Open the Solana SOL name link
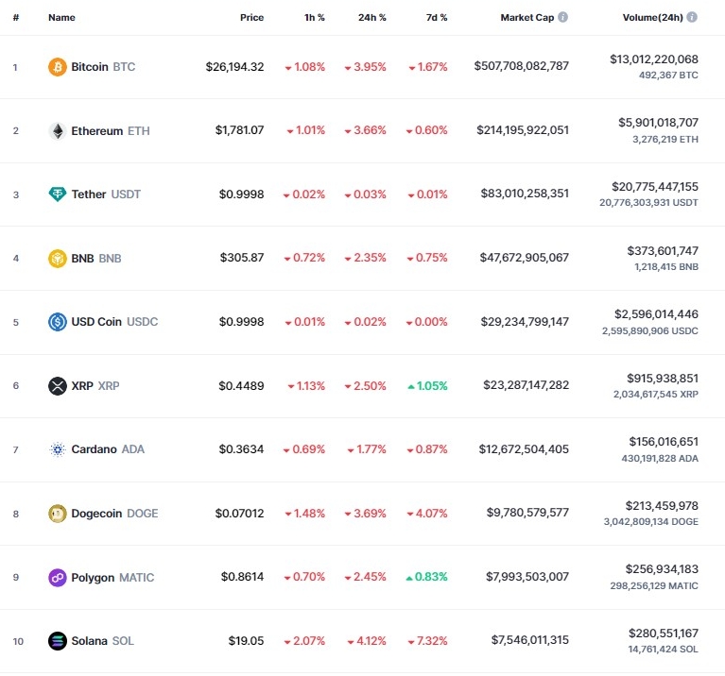 pos(102,641)
